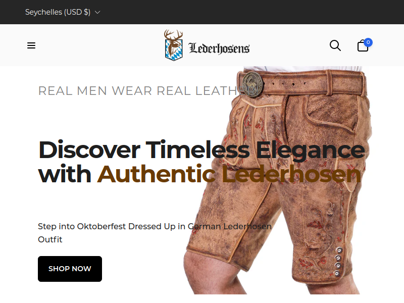Image resolution: width=404 pixels, height=303 pixels.
Task: Click the REAL MEN WEAR REAL LEATHER tagline
Action: pyautogui.click(x=148, y=91)
